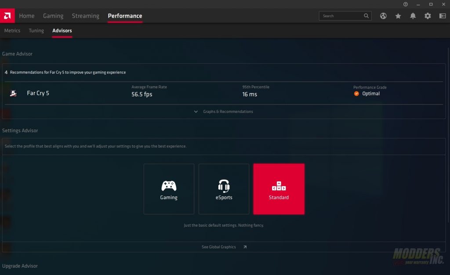Viewport: 450px width, 275px height.
Task: Select the Far Cry 5 title
Action: tap(38, 93)
